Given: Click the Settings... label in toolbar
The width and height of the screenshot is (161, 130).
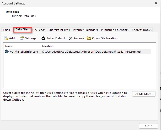Looking at the screenshot, I should pos(32,38).
